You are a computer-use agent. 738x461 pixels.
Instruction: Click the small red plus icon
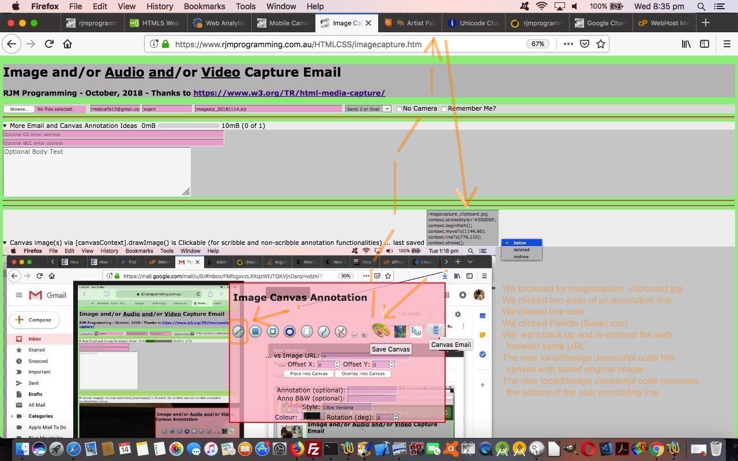pos(364,335)
